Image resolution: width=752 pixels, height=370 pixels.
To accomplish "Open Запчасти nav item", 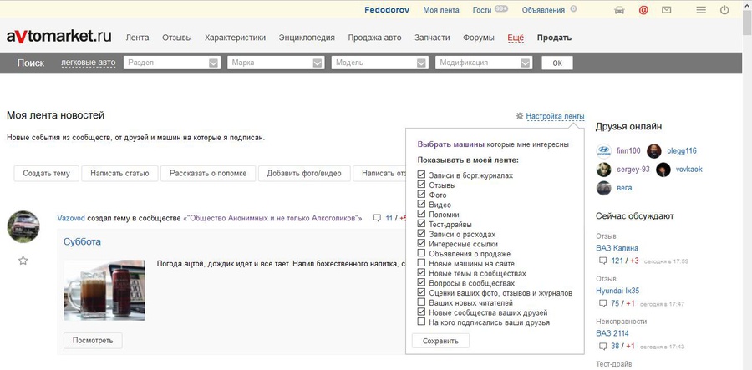I will [432, 38].
